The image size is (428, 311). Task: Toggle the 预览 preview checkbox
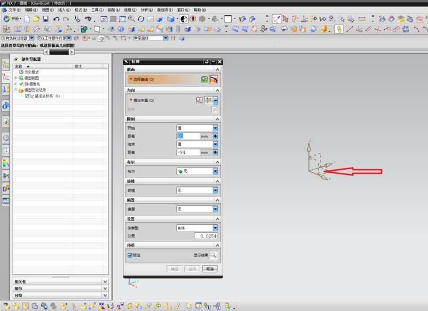point(130,255)
